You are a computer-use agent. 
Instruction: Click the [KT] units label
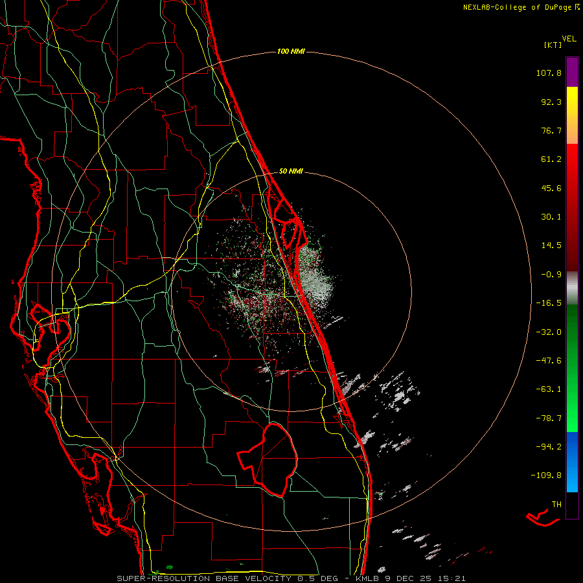[x=553, y=45]
